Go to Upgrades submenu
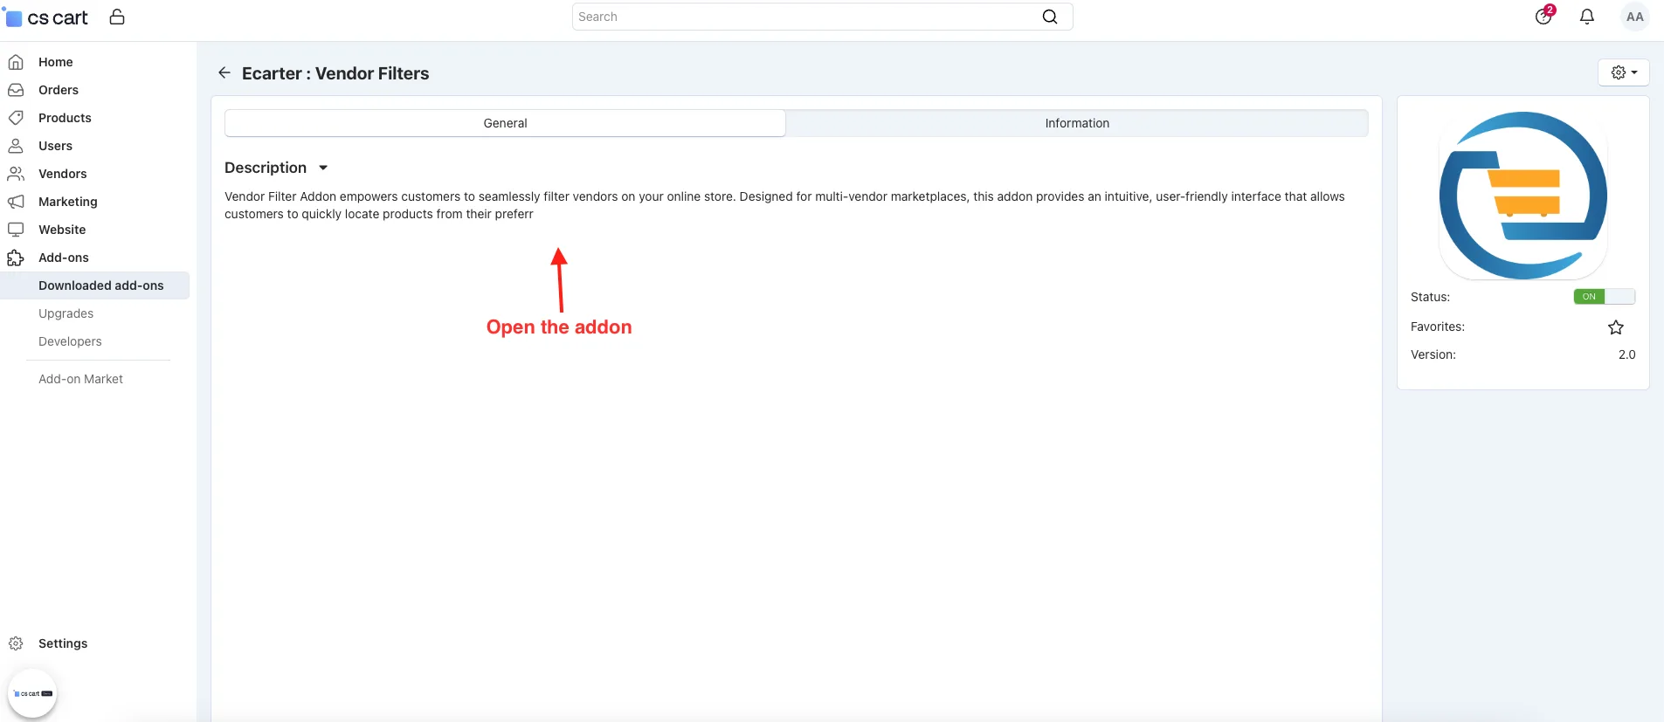This screenshot has width=1664, height=722. pos(66,313)
